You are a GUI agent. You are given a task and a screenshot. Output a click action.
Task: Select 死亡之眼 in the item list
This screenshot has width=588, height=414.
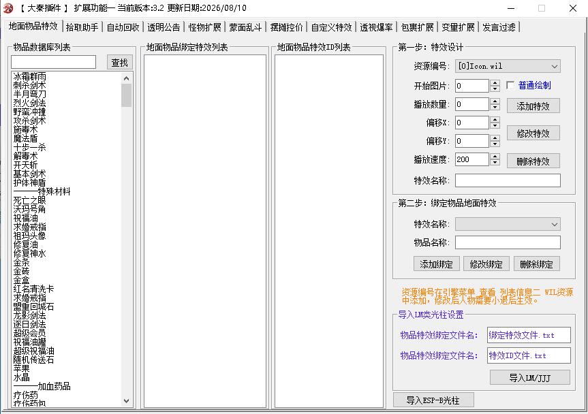[x=29, y=200]
